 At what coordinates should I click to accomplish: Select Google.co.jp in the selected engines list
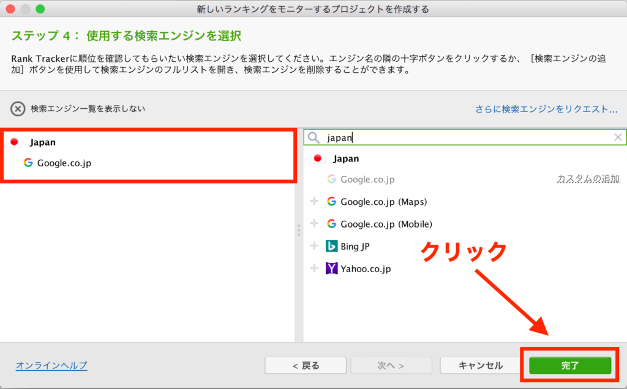[x=64, y=163]
